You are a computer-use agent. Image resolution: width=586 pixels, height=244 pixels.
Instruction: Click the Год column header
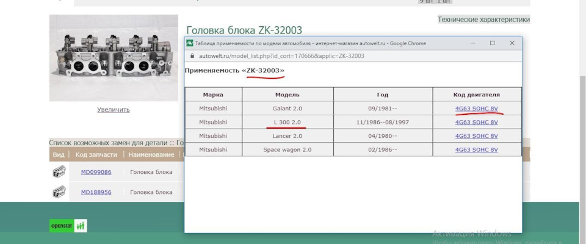point(383,95)
